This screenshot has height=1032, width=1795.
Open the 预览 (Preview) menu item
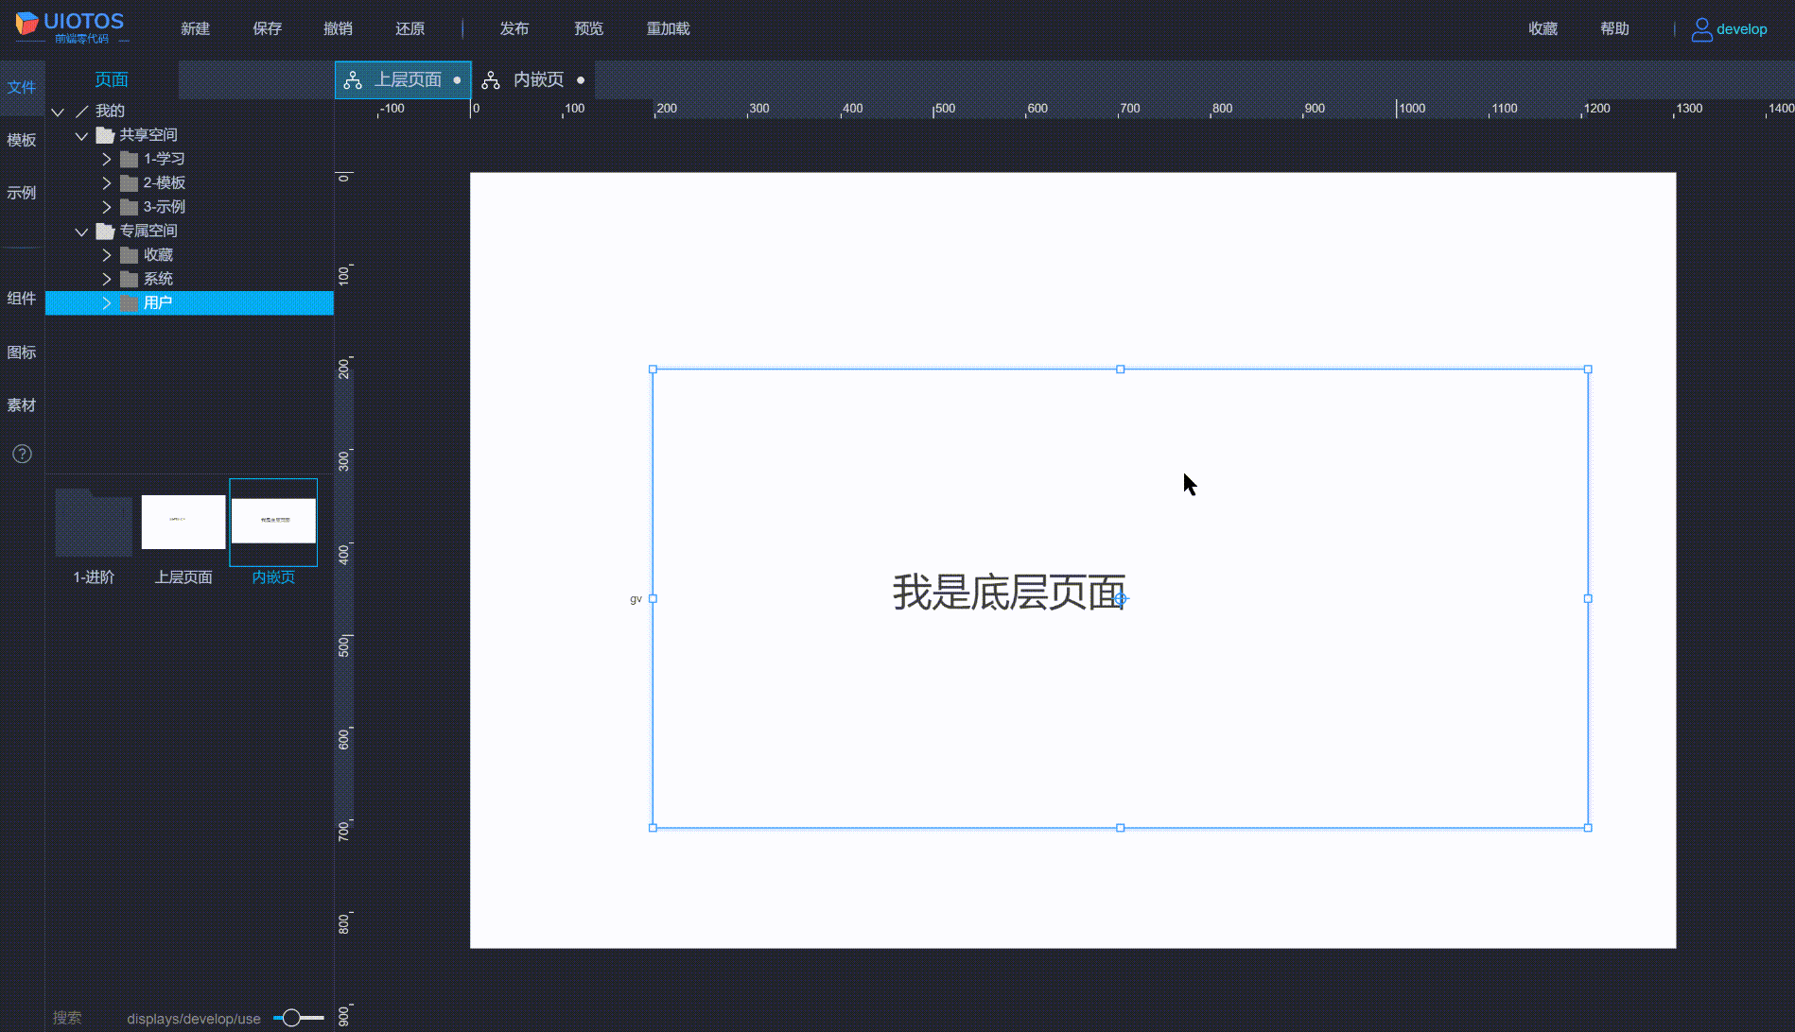(x=588, y=28)
